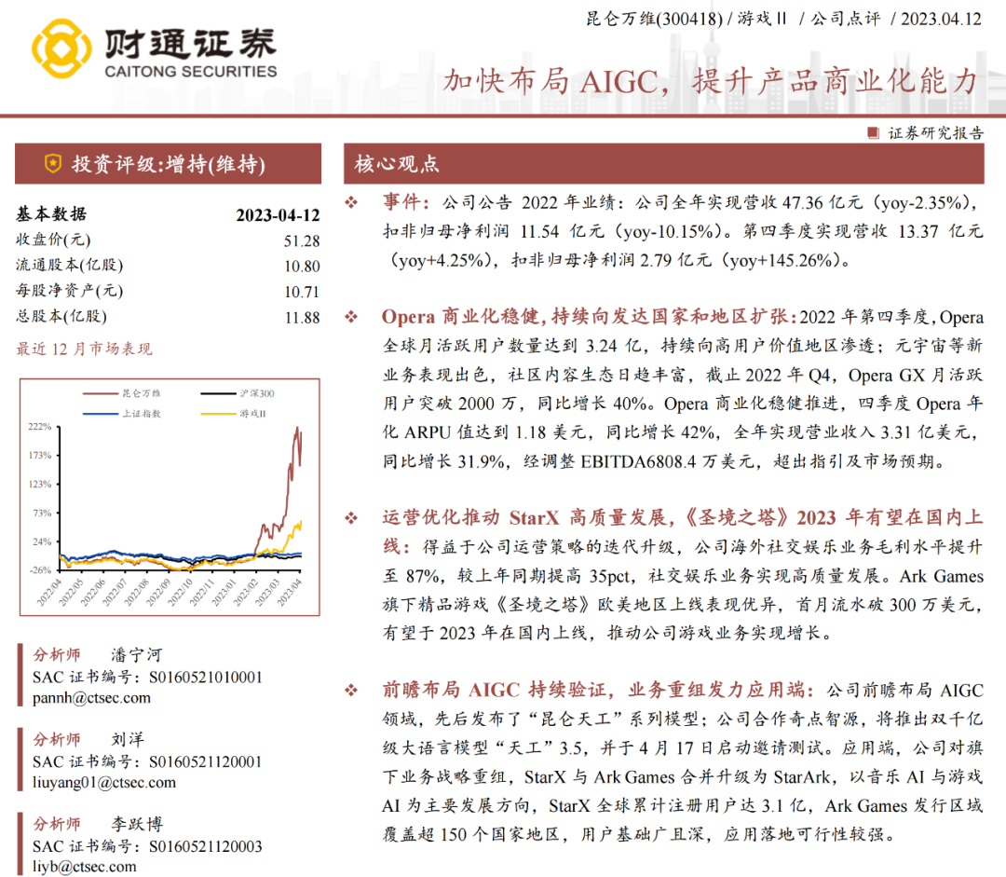Click SAC number S0160521010001
Image resolution: width=1006 pixels, height=877 pixels.
pos(205,678)
